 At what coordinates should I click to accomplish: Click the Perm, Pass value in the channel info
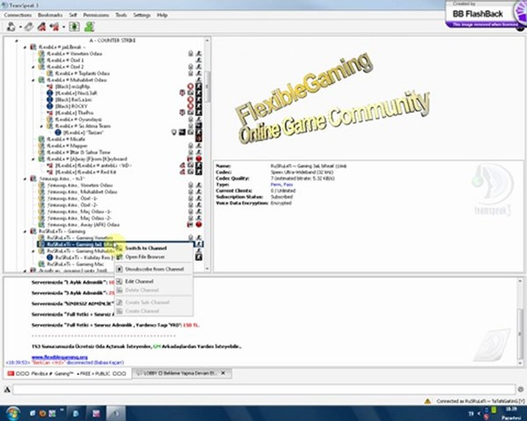click(282, 185)
